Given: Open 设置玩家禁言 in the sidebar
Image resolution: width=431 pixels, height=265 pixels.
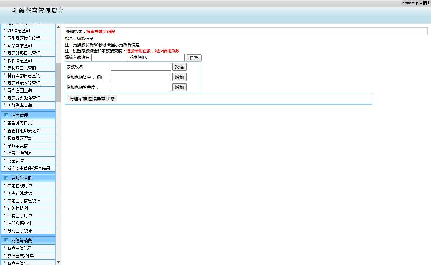Looking at the screenshot, I should [x=20, y=138].
